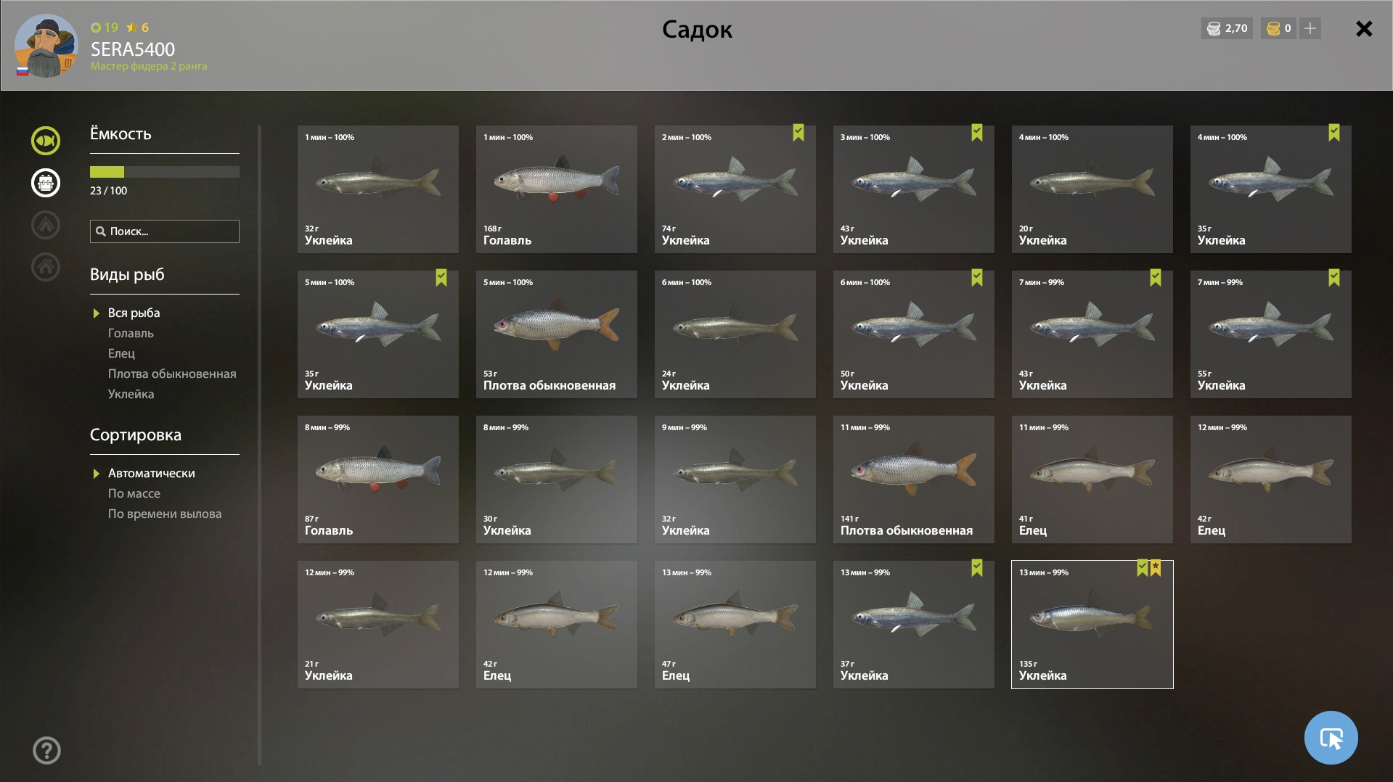The width and height of the screenshot is (1393, 782).
Task: Click the plus icon to add gold coins
Action: coord(1310,28)
